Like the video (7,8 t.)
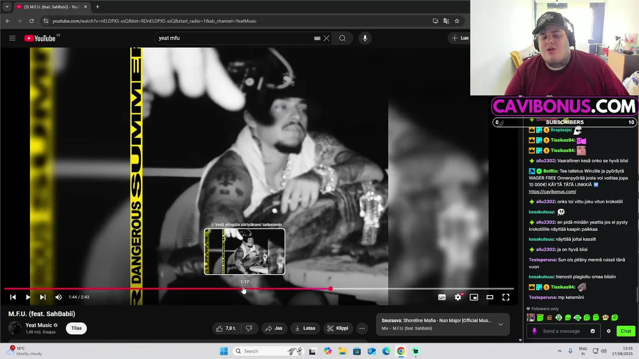Screen dimensions: 639x359 pos(226,328)
